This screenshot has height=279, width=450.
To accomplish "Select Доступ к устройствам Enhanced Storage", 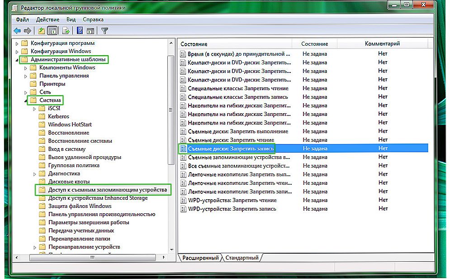I will tap(98, 197).
